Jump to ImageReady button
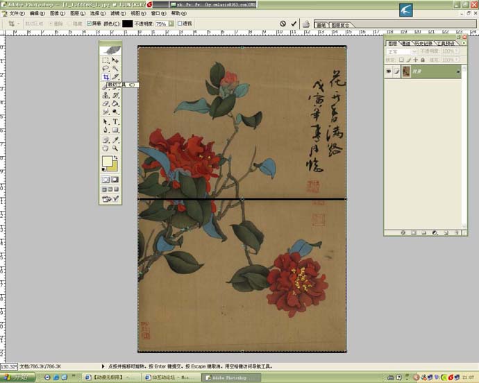 coord(110,199)
